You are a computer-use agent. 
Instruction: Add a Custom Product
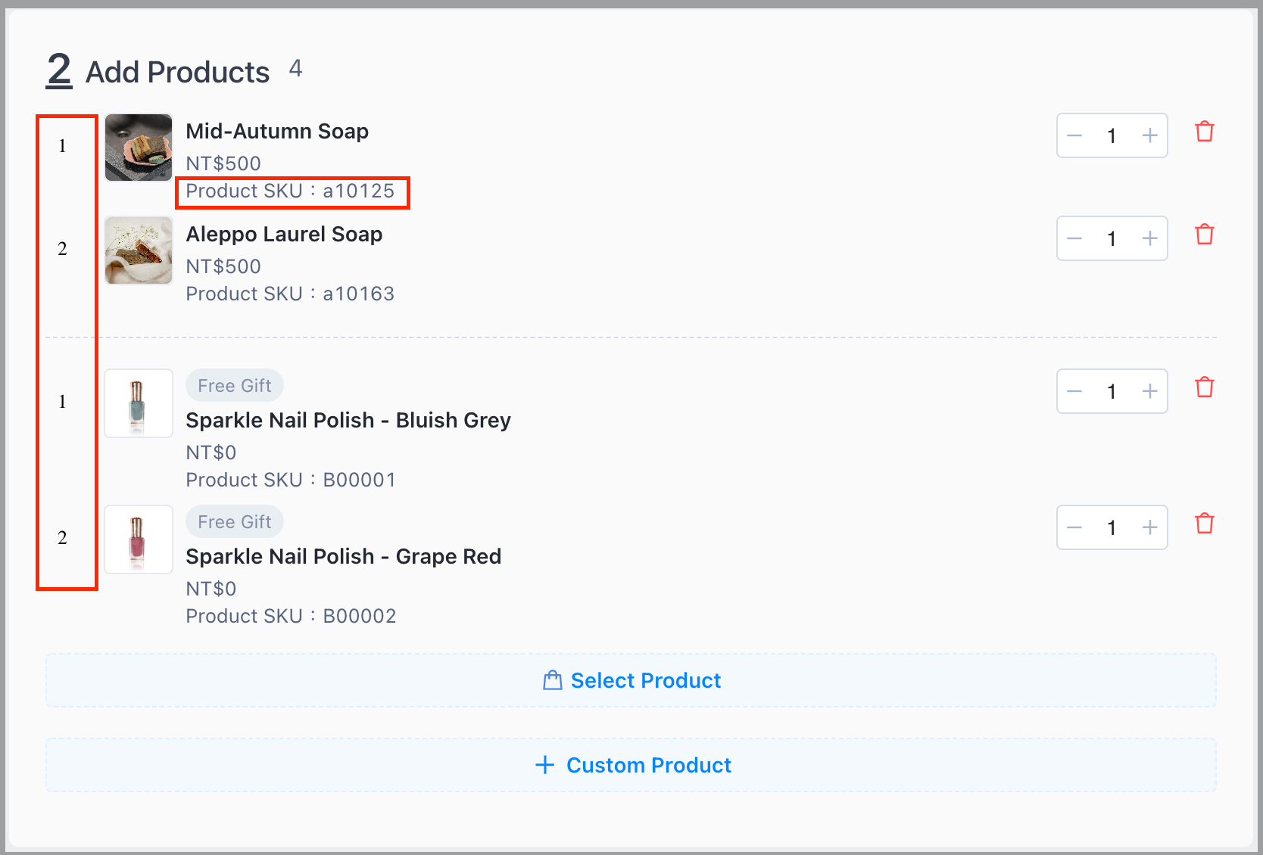631,765
